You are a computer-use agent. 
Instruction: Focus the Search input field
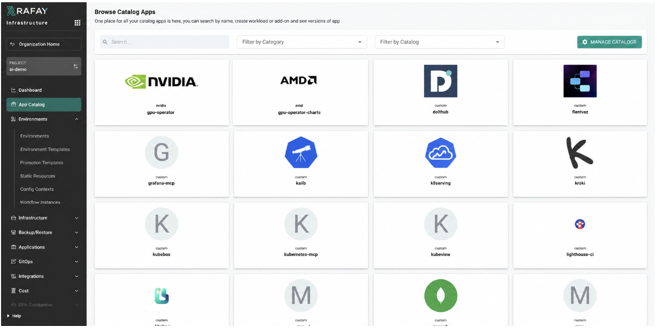164,42
